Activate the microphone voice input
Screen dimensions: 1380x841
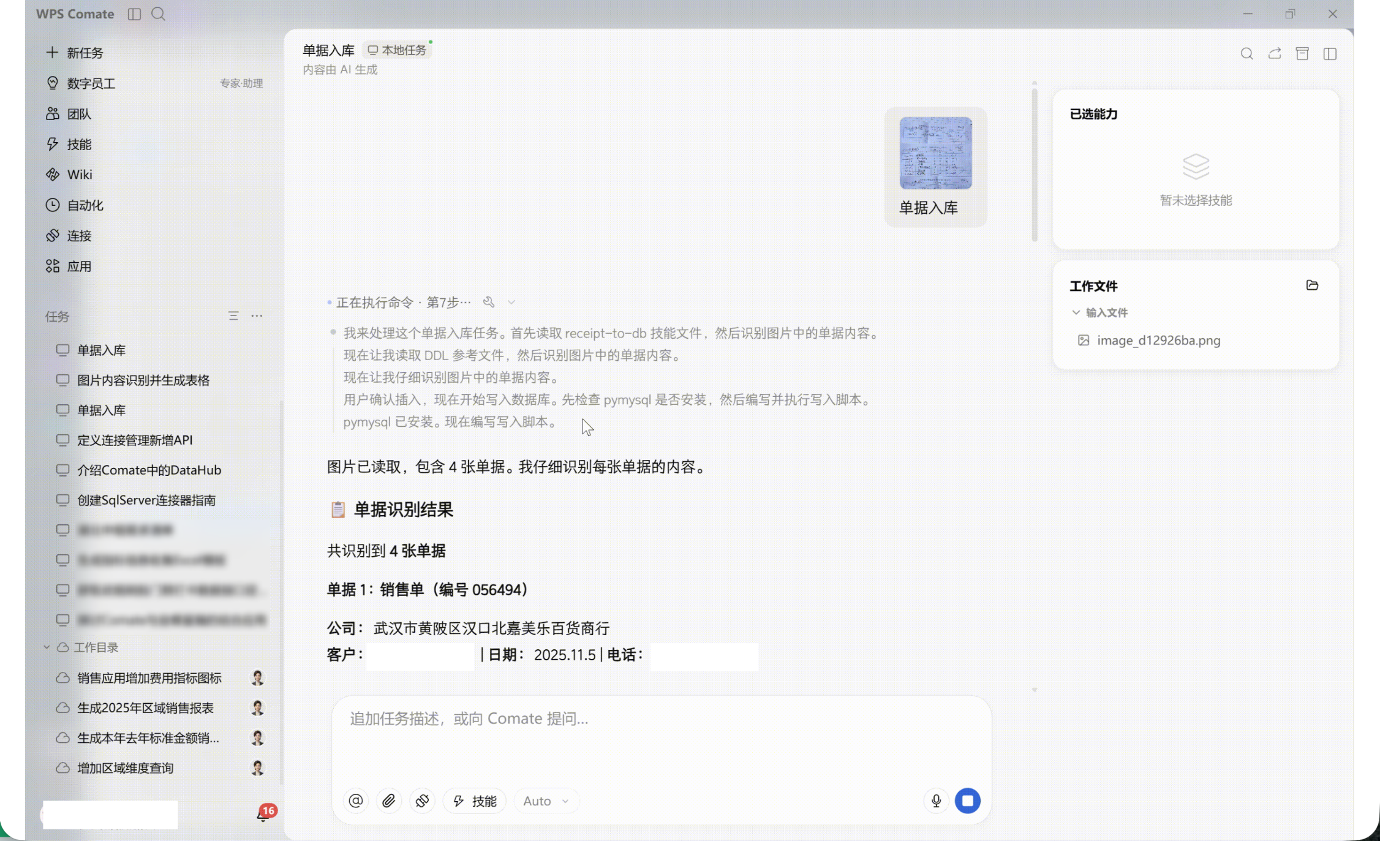point(936,801)
